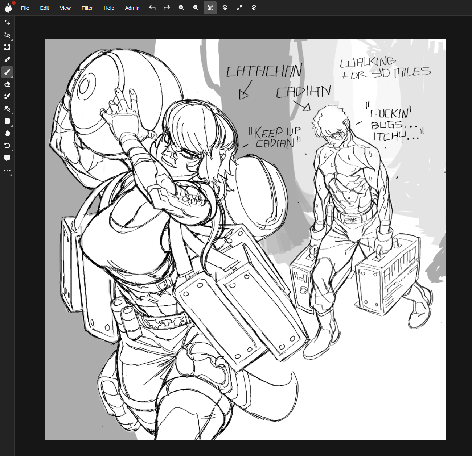Click the diagonal expand arrows icon
The image size is (472, 456).
[x=239, y=8]
